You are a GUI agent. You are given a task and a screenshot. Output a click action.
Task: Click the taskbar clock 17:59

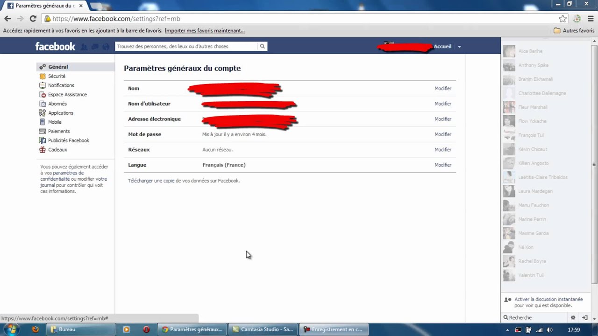[574, 329]
